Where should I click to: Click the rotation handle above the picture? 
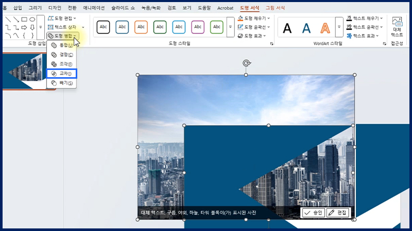(x=247, y=63)
